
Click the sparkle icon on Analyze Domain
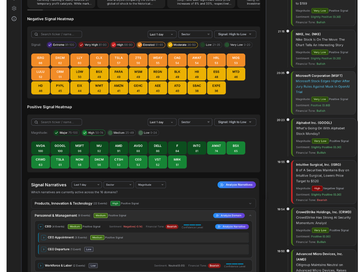pyautogui.click(x=217, y=215)
